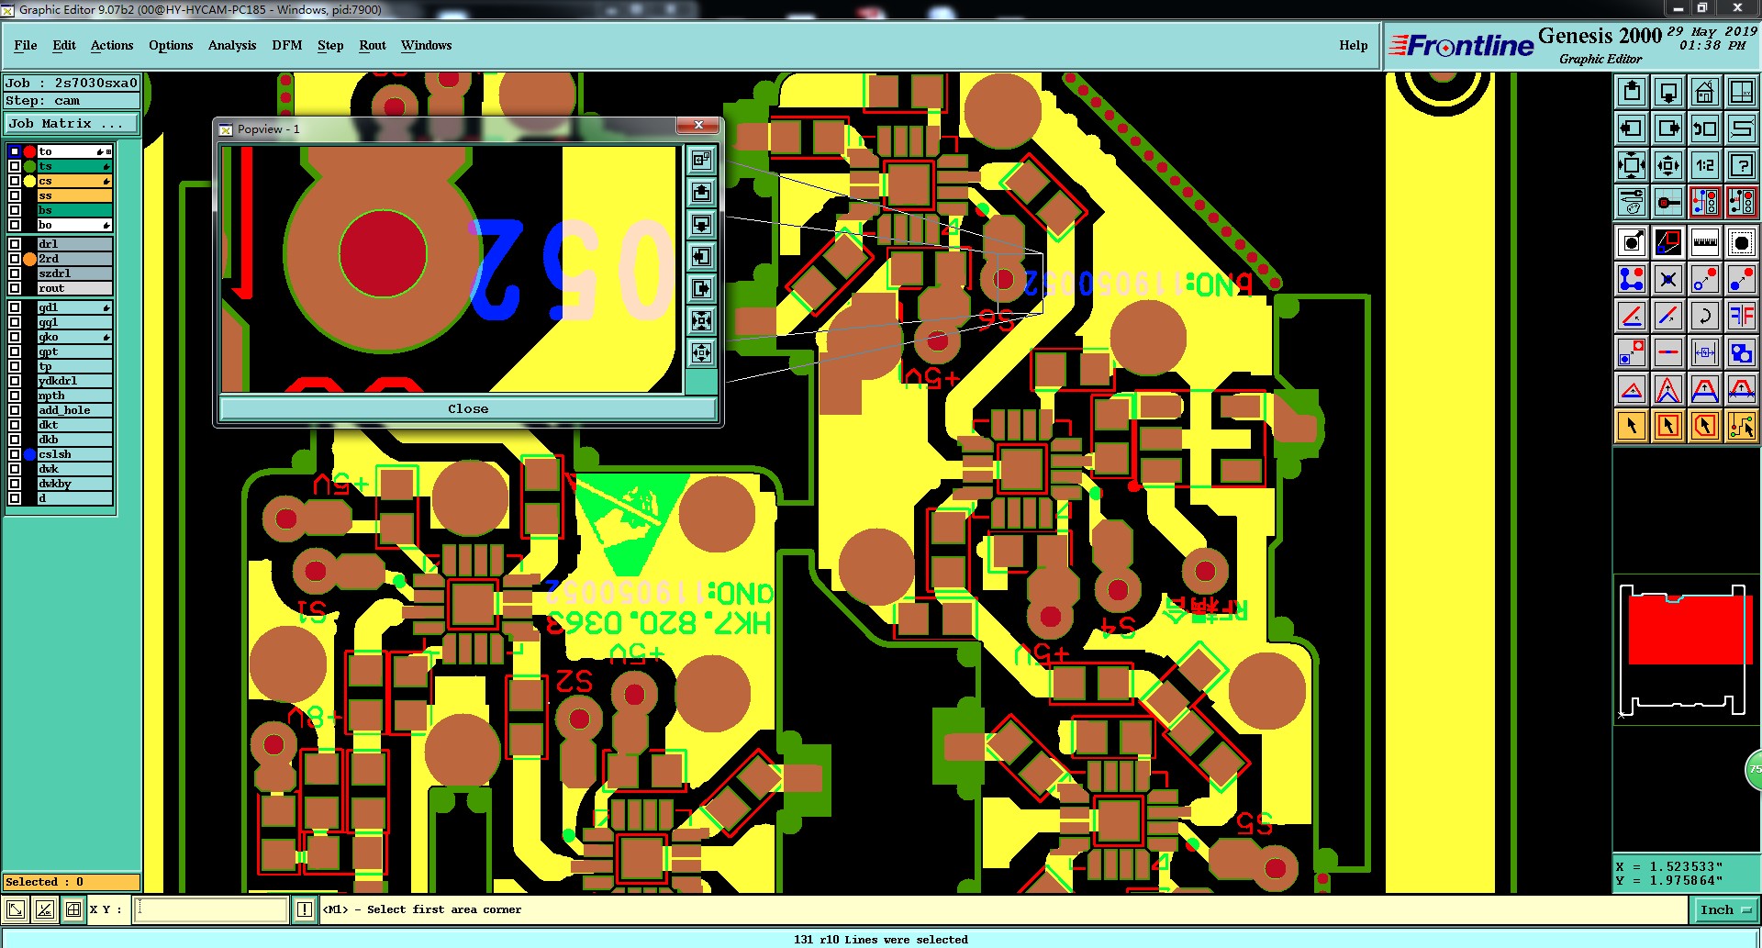Open the Rout menu
The height and width of the screenshot is (948, 1762).
click(373, 45)
